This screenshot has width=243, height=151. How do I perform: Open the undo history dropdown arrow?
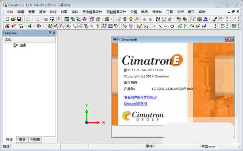(32, 19)
